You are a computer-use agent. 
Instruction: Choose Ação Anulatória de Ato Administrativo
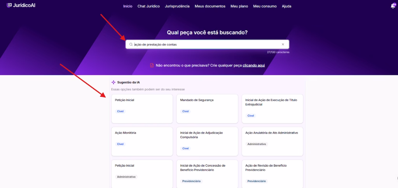(x=272, y=141)
